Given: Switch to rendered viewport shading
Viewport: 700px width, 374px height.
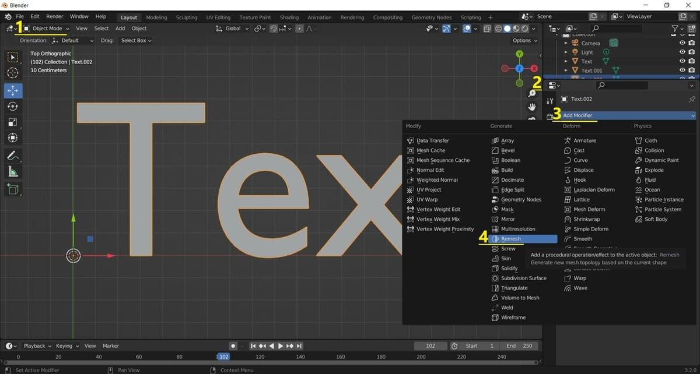Looking at the screenshot, I should [x=524, y=29].
